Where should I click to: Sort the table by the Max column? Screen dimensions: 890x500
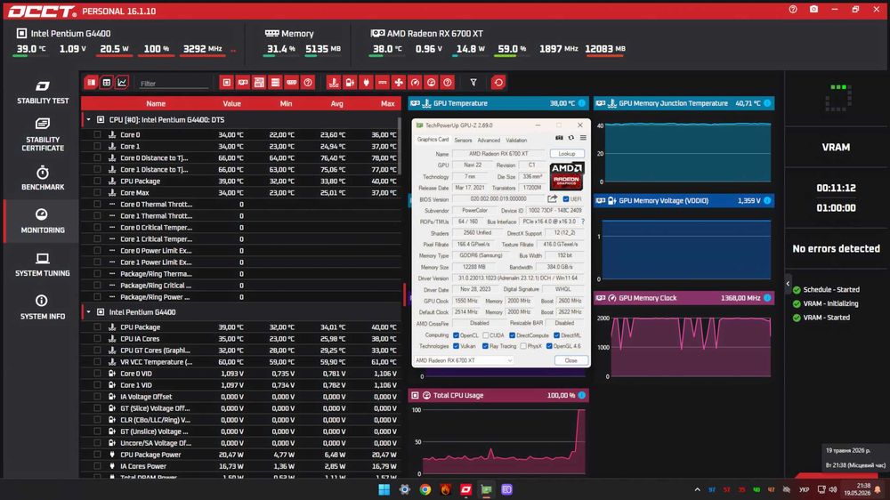click(x=388, y=104)
